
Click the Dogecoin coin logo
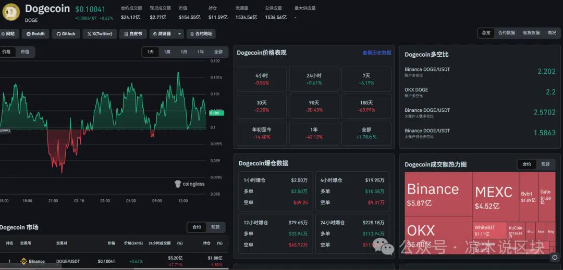point(11,11)
